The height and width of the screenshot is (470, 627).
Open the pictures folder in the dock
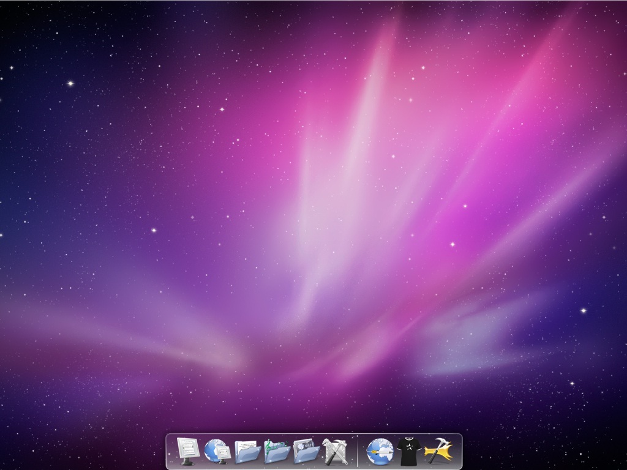(x=306, y=452)
